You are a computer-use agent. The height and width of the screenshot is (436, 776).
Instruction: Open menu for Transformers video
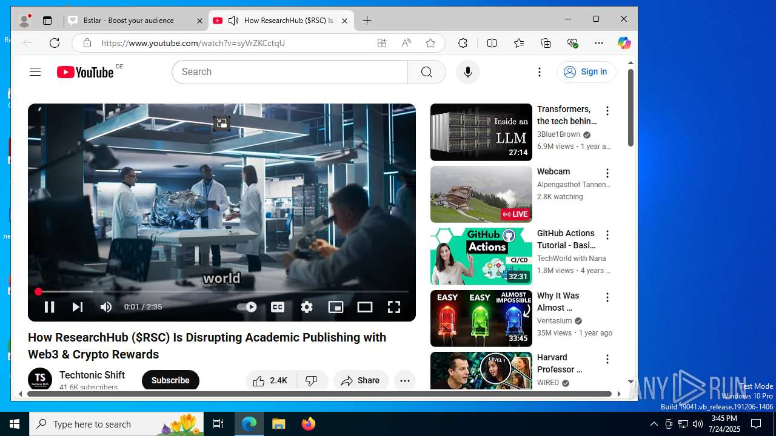(607, 111)
